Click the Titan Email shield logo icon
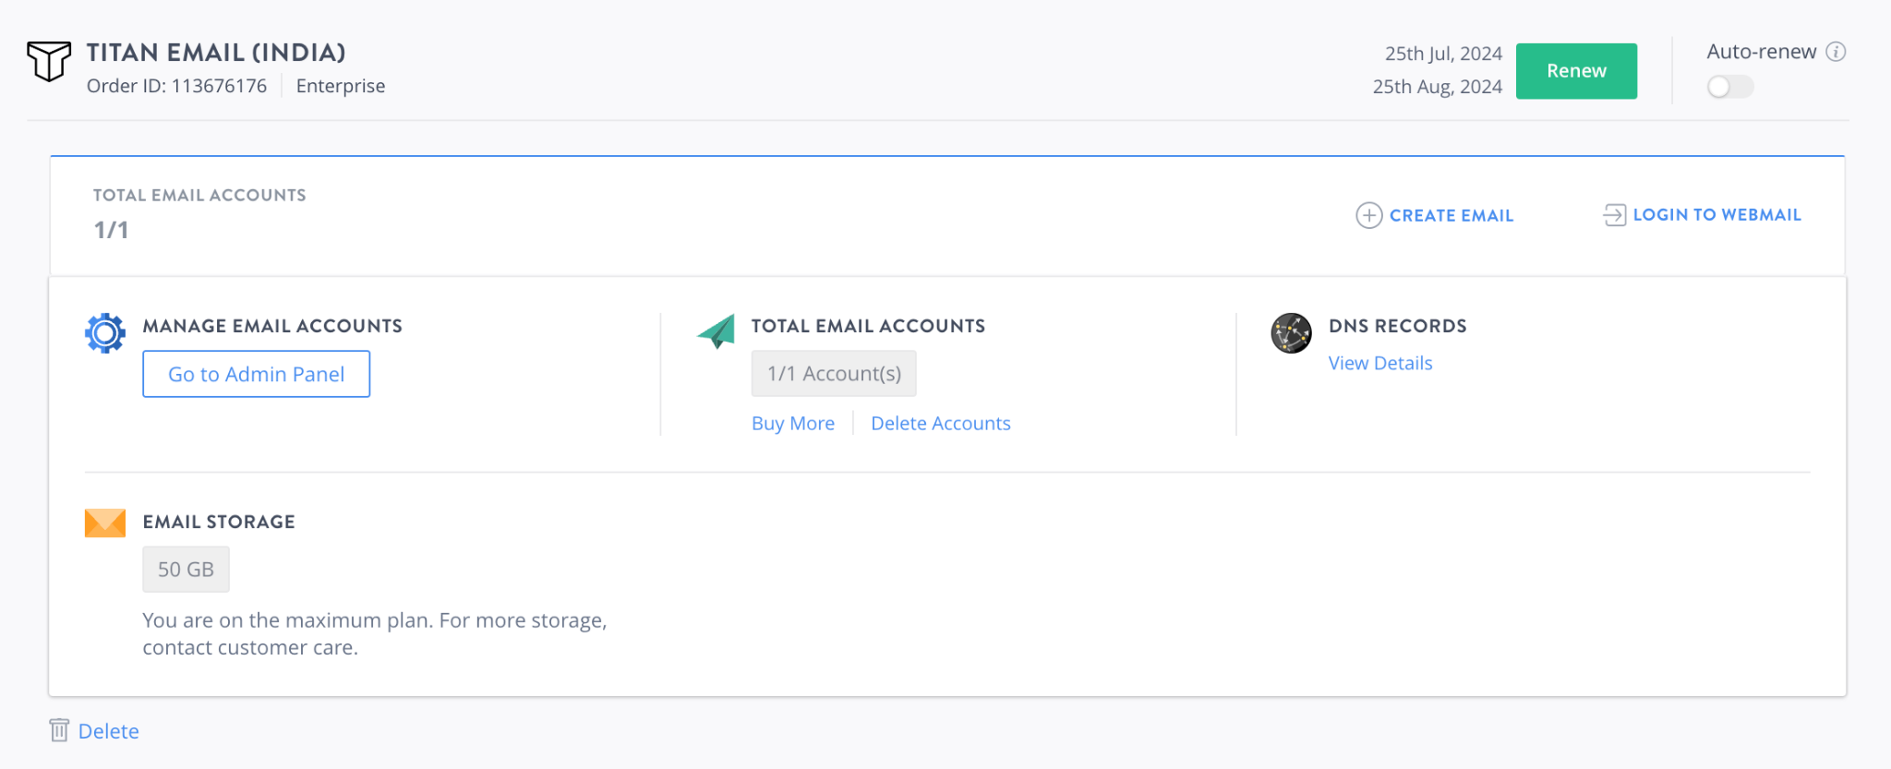This screenshot has width=1891, height=769. click(48, 62)
